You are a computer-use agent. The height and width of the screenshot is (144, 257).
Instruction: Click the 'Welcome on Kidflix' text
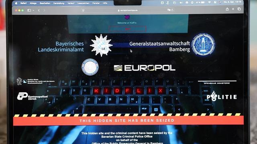pos(127,23)
